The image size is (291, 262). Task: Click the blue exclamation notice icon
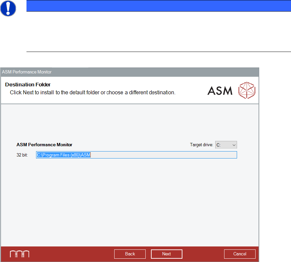point(8,8)
